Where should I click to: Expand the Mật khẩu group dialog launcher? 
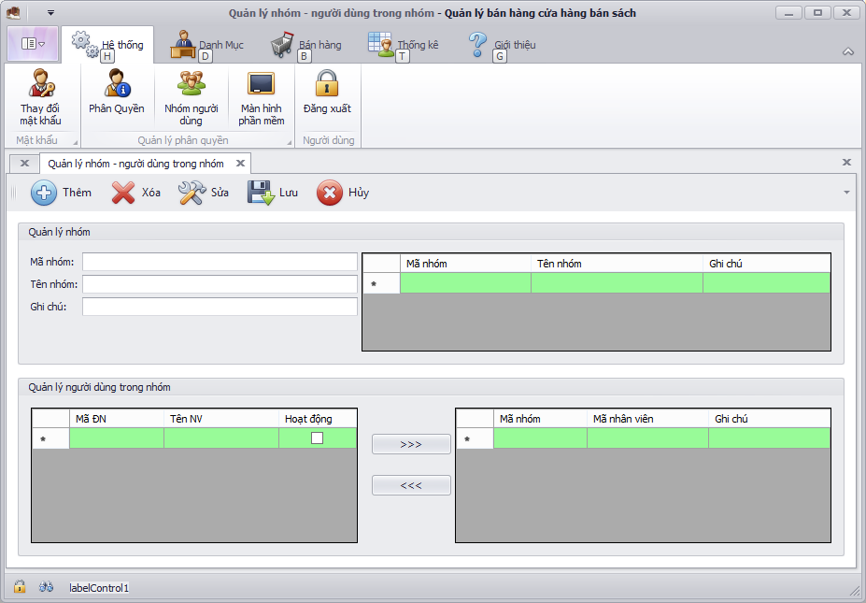coord(75,142)
